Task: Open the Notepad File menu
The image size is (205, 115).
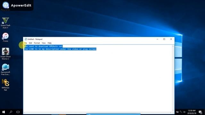Action: (x=26, y=43)
